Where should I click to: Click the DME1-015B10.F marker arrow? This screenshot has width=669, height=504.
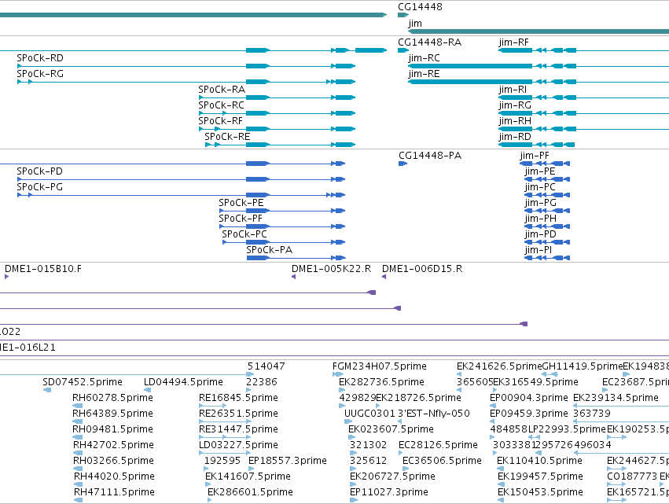point(6,277)
